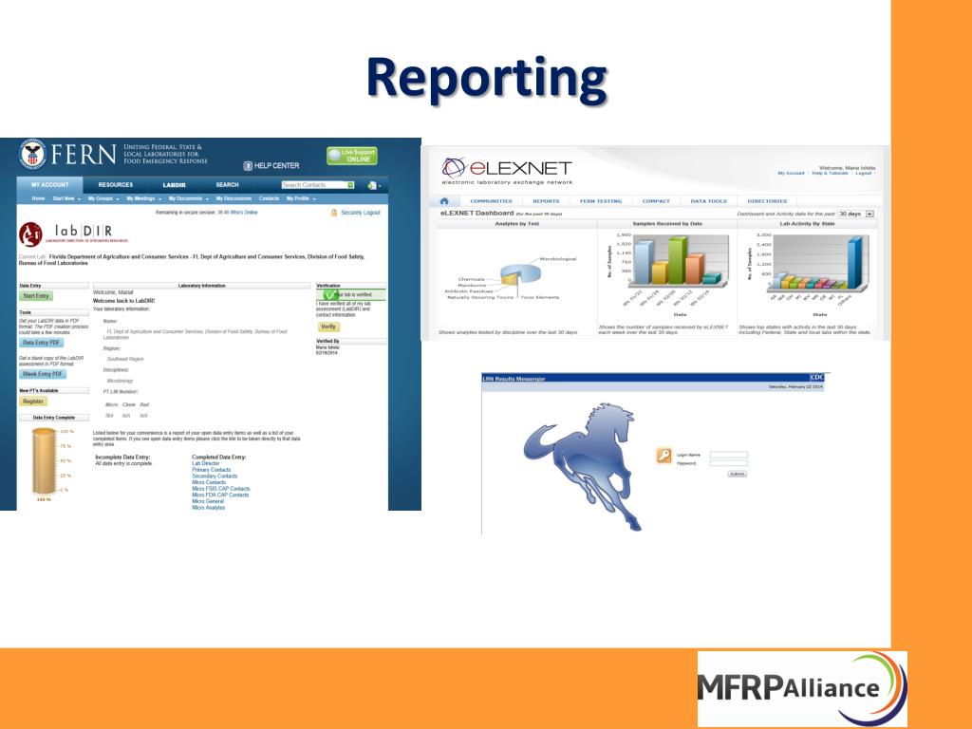Viewport: 972px width, 729px height.
Task: Switch to the MY ACCOUNT tab in FERN
Action: [49, 185]
